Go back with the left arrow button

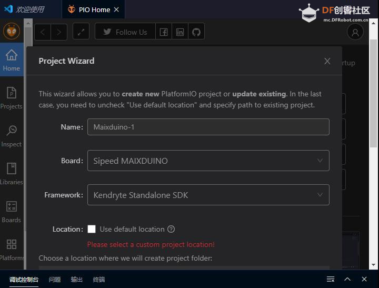[43, 32]
